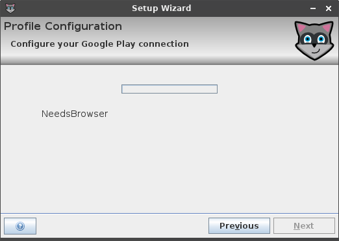
Task: Click the raccoon icon in the title bar
Action: click(10, 8)
